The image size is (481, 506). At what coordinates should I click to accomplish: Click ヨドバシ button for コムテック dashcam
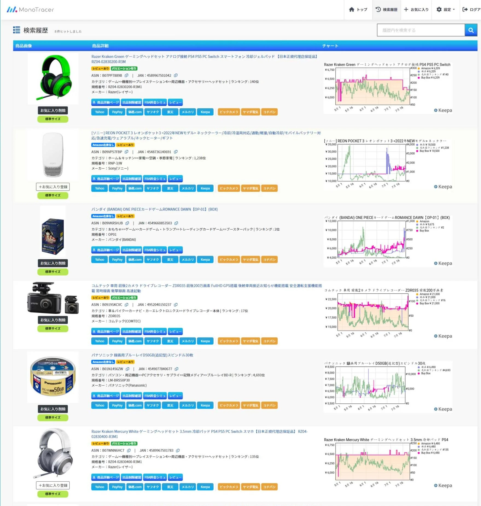269,341
